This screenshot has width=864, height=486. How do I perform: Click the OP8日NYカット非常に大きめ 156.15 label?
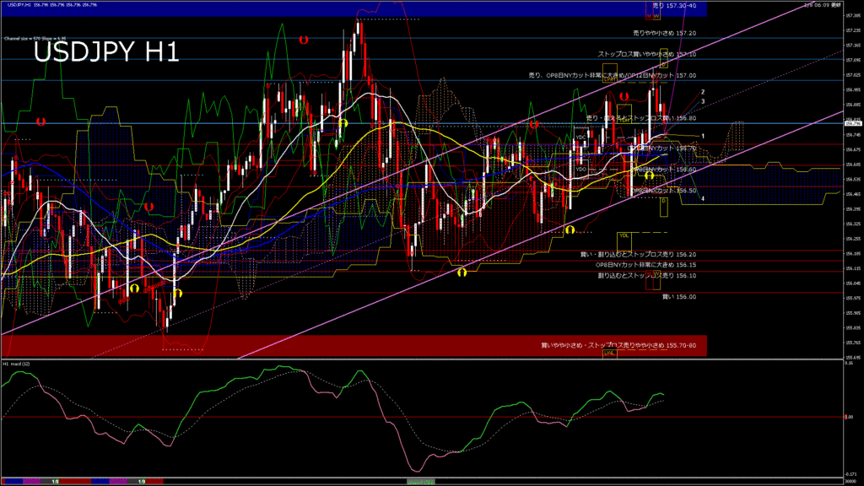click(645, 264)
